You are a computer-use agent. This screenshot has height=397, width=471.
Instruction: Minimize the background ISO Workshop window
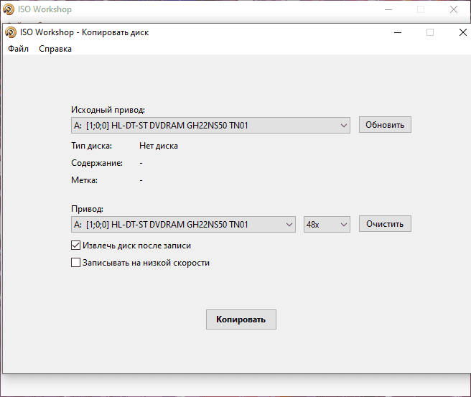point(388,9)
